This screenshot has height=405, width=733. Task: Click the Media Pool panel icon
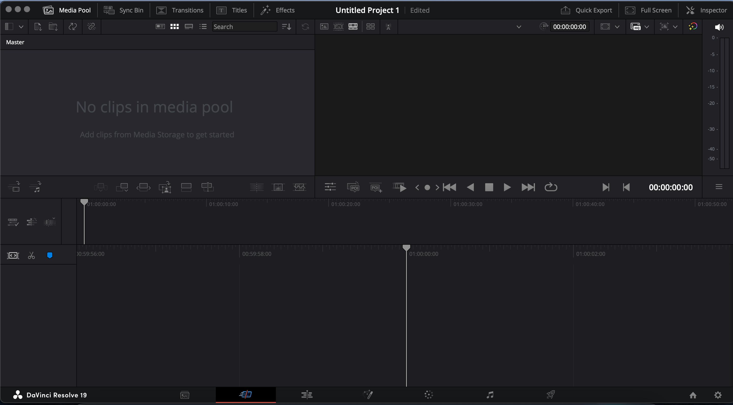pyautogui.click(x=48, y=10)
